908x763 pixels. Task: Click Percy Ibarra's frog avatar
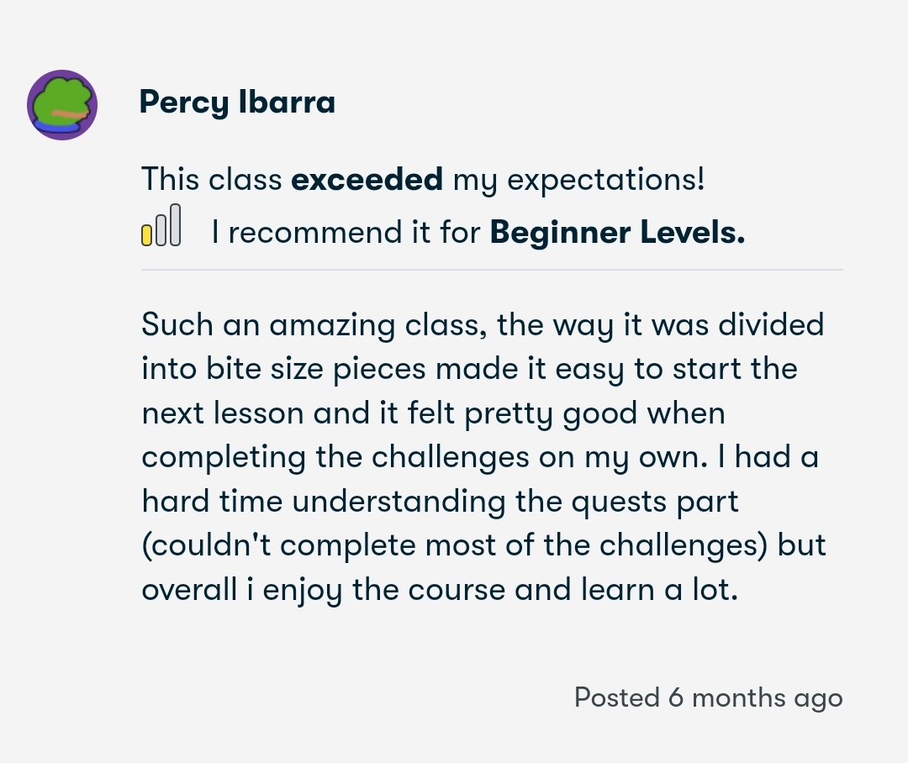coord(62,105)
